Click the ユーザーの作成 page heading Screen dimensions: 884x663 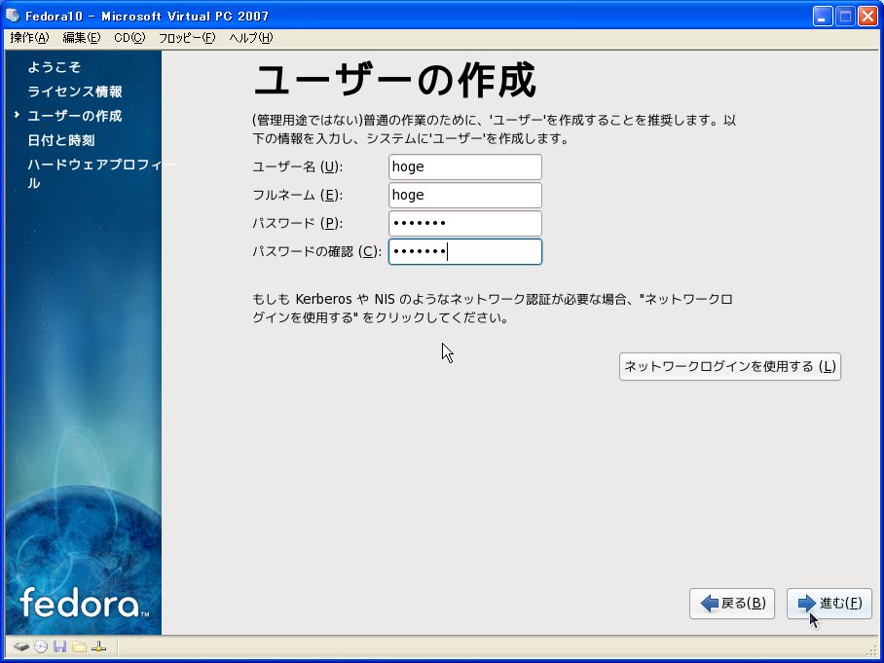coord(394,81)
